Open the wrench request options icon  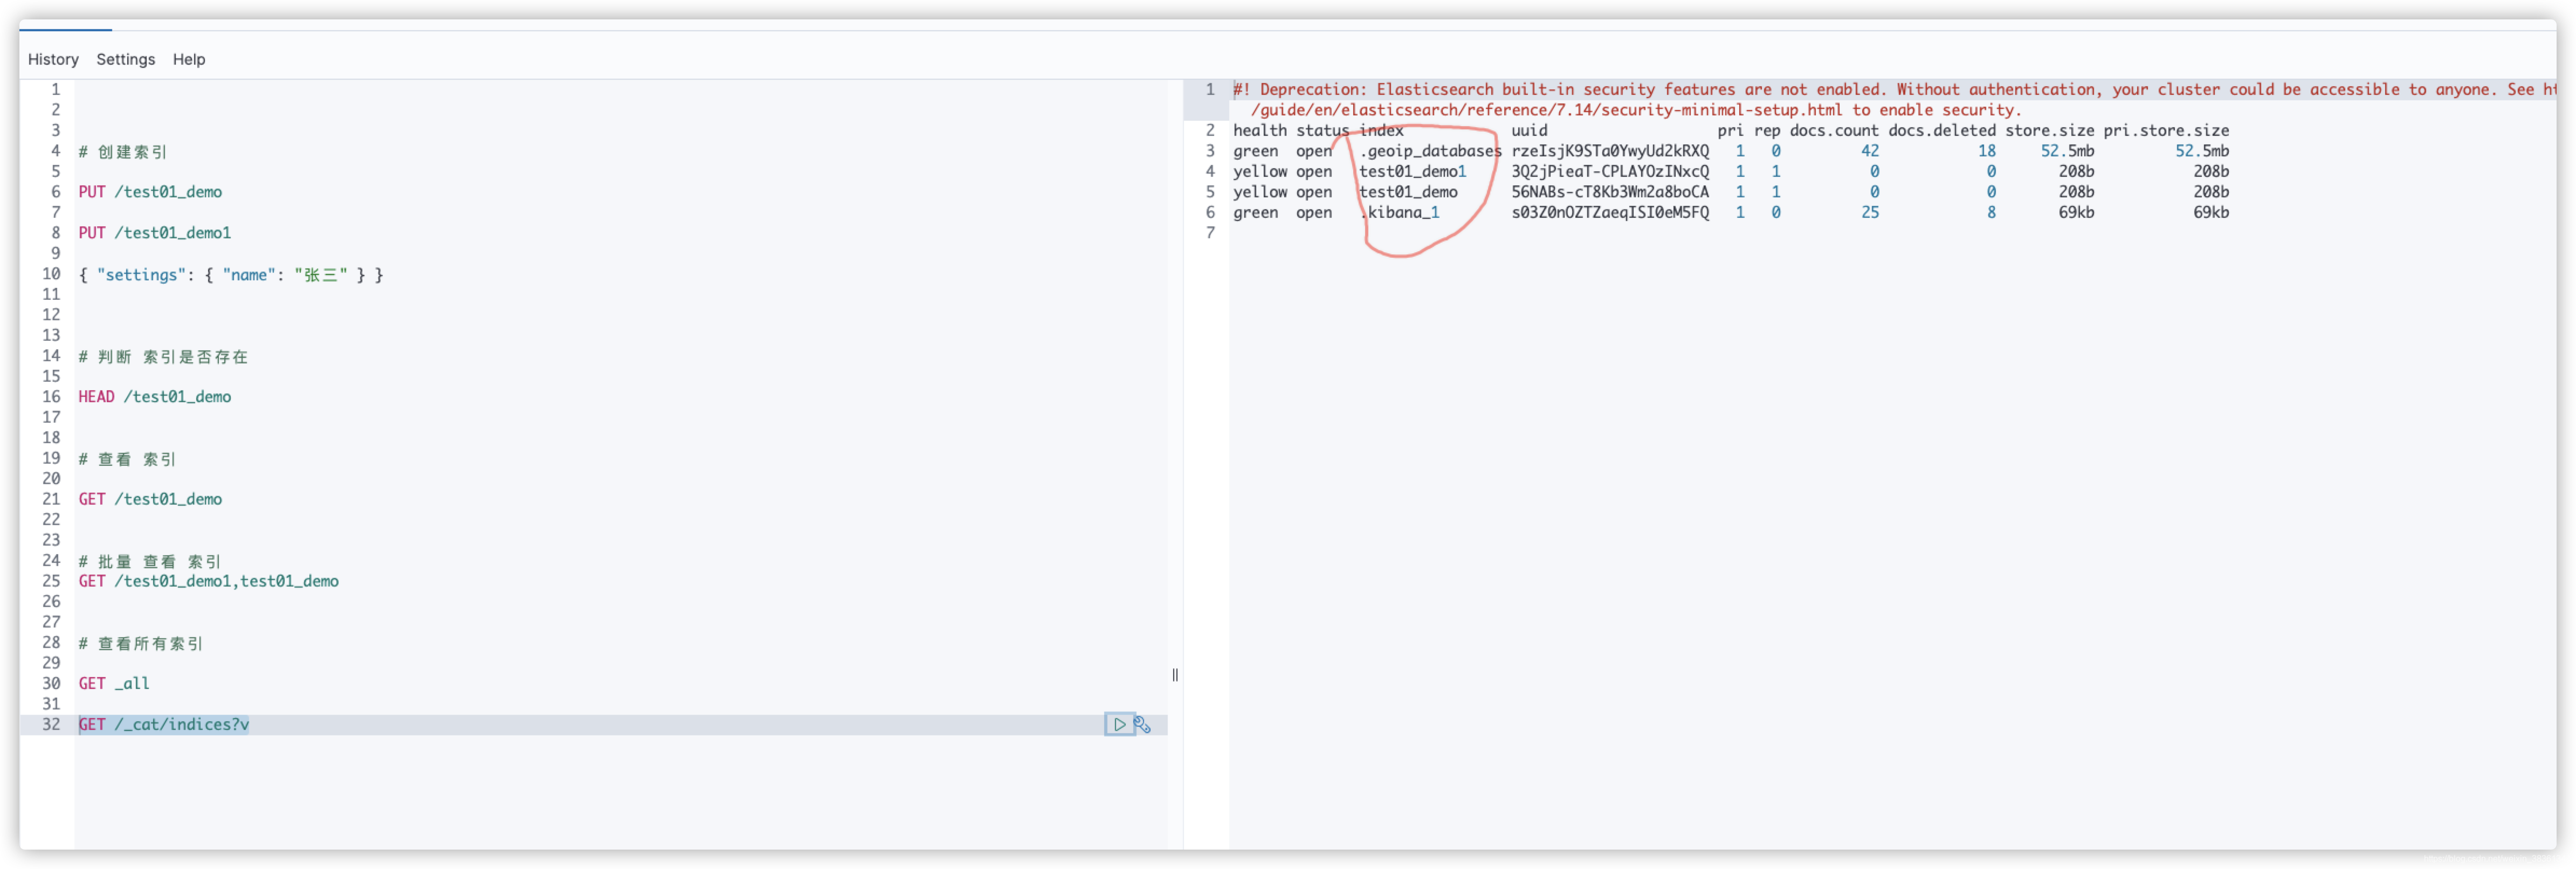[1143, 724]
